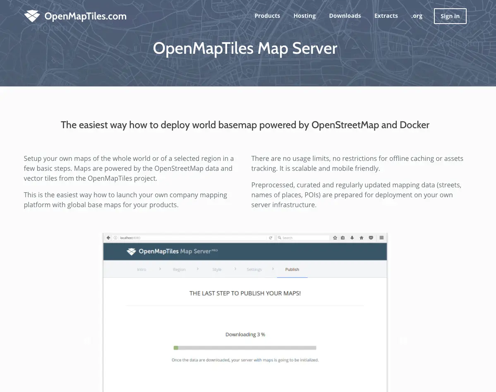Screen dimensions: 496x392
Task: Open the Hosting page in navigation
Action: coord(304,16)
